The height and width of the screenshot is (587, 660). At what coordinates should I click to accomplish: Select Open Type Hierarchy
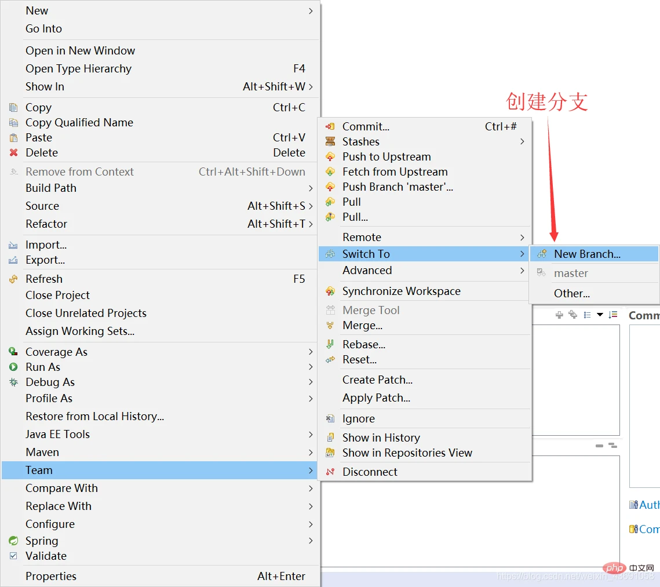coord(78,68)
